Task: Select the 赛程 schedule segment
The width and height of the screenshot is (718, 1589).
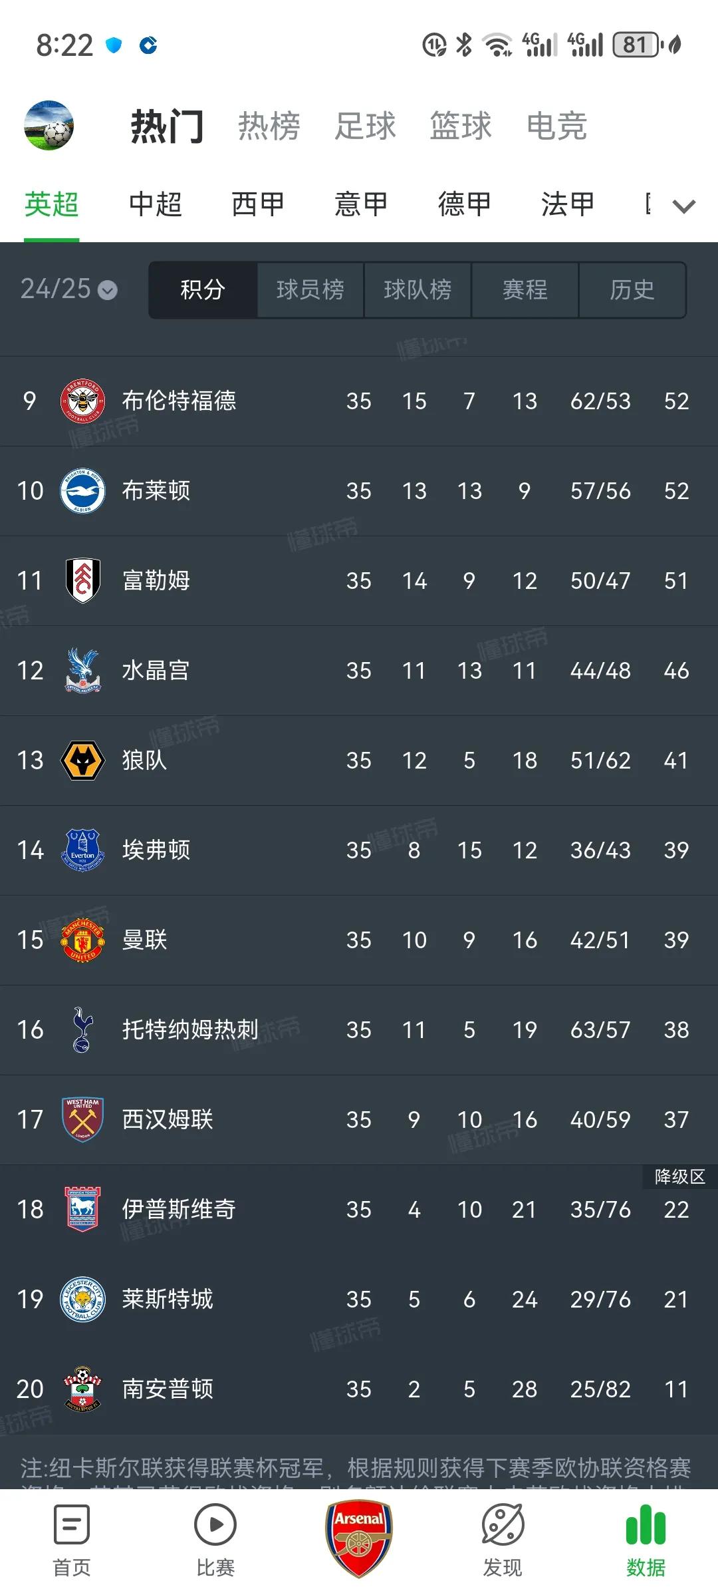Action: (525, 290)
